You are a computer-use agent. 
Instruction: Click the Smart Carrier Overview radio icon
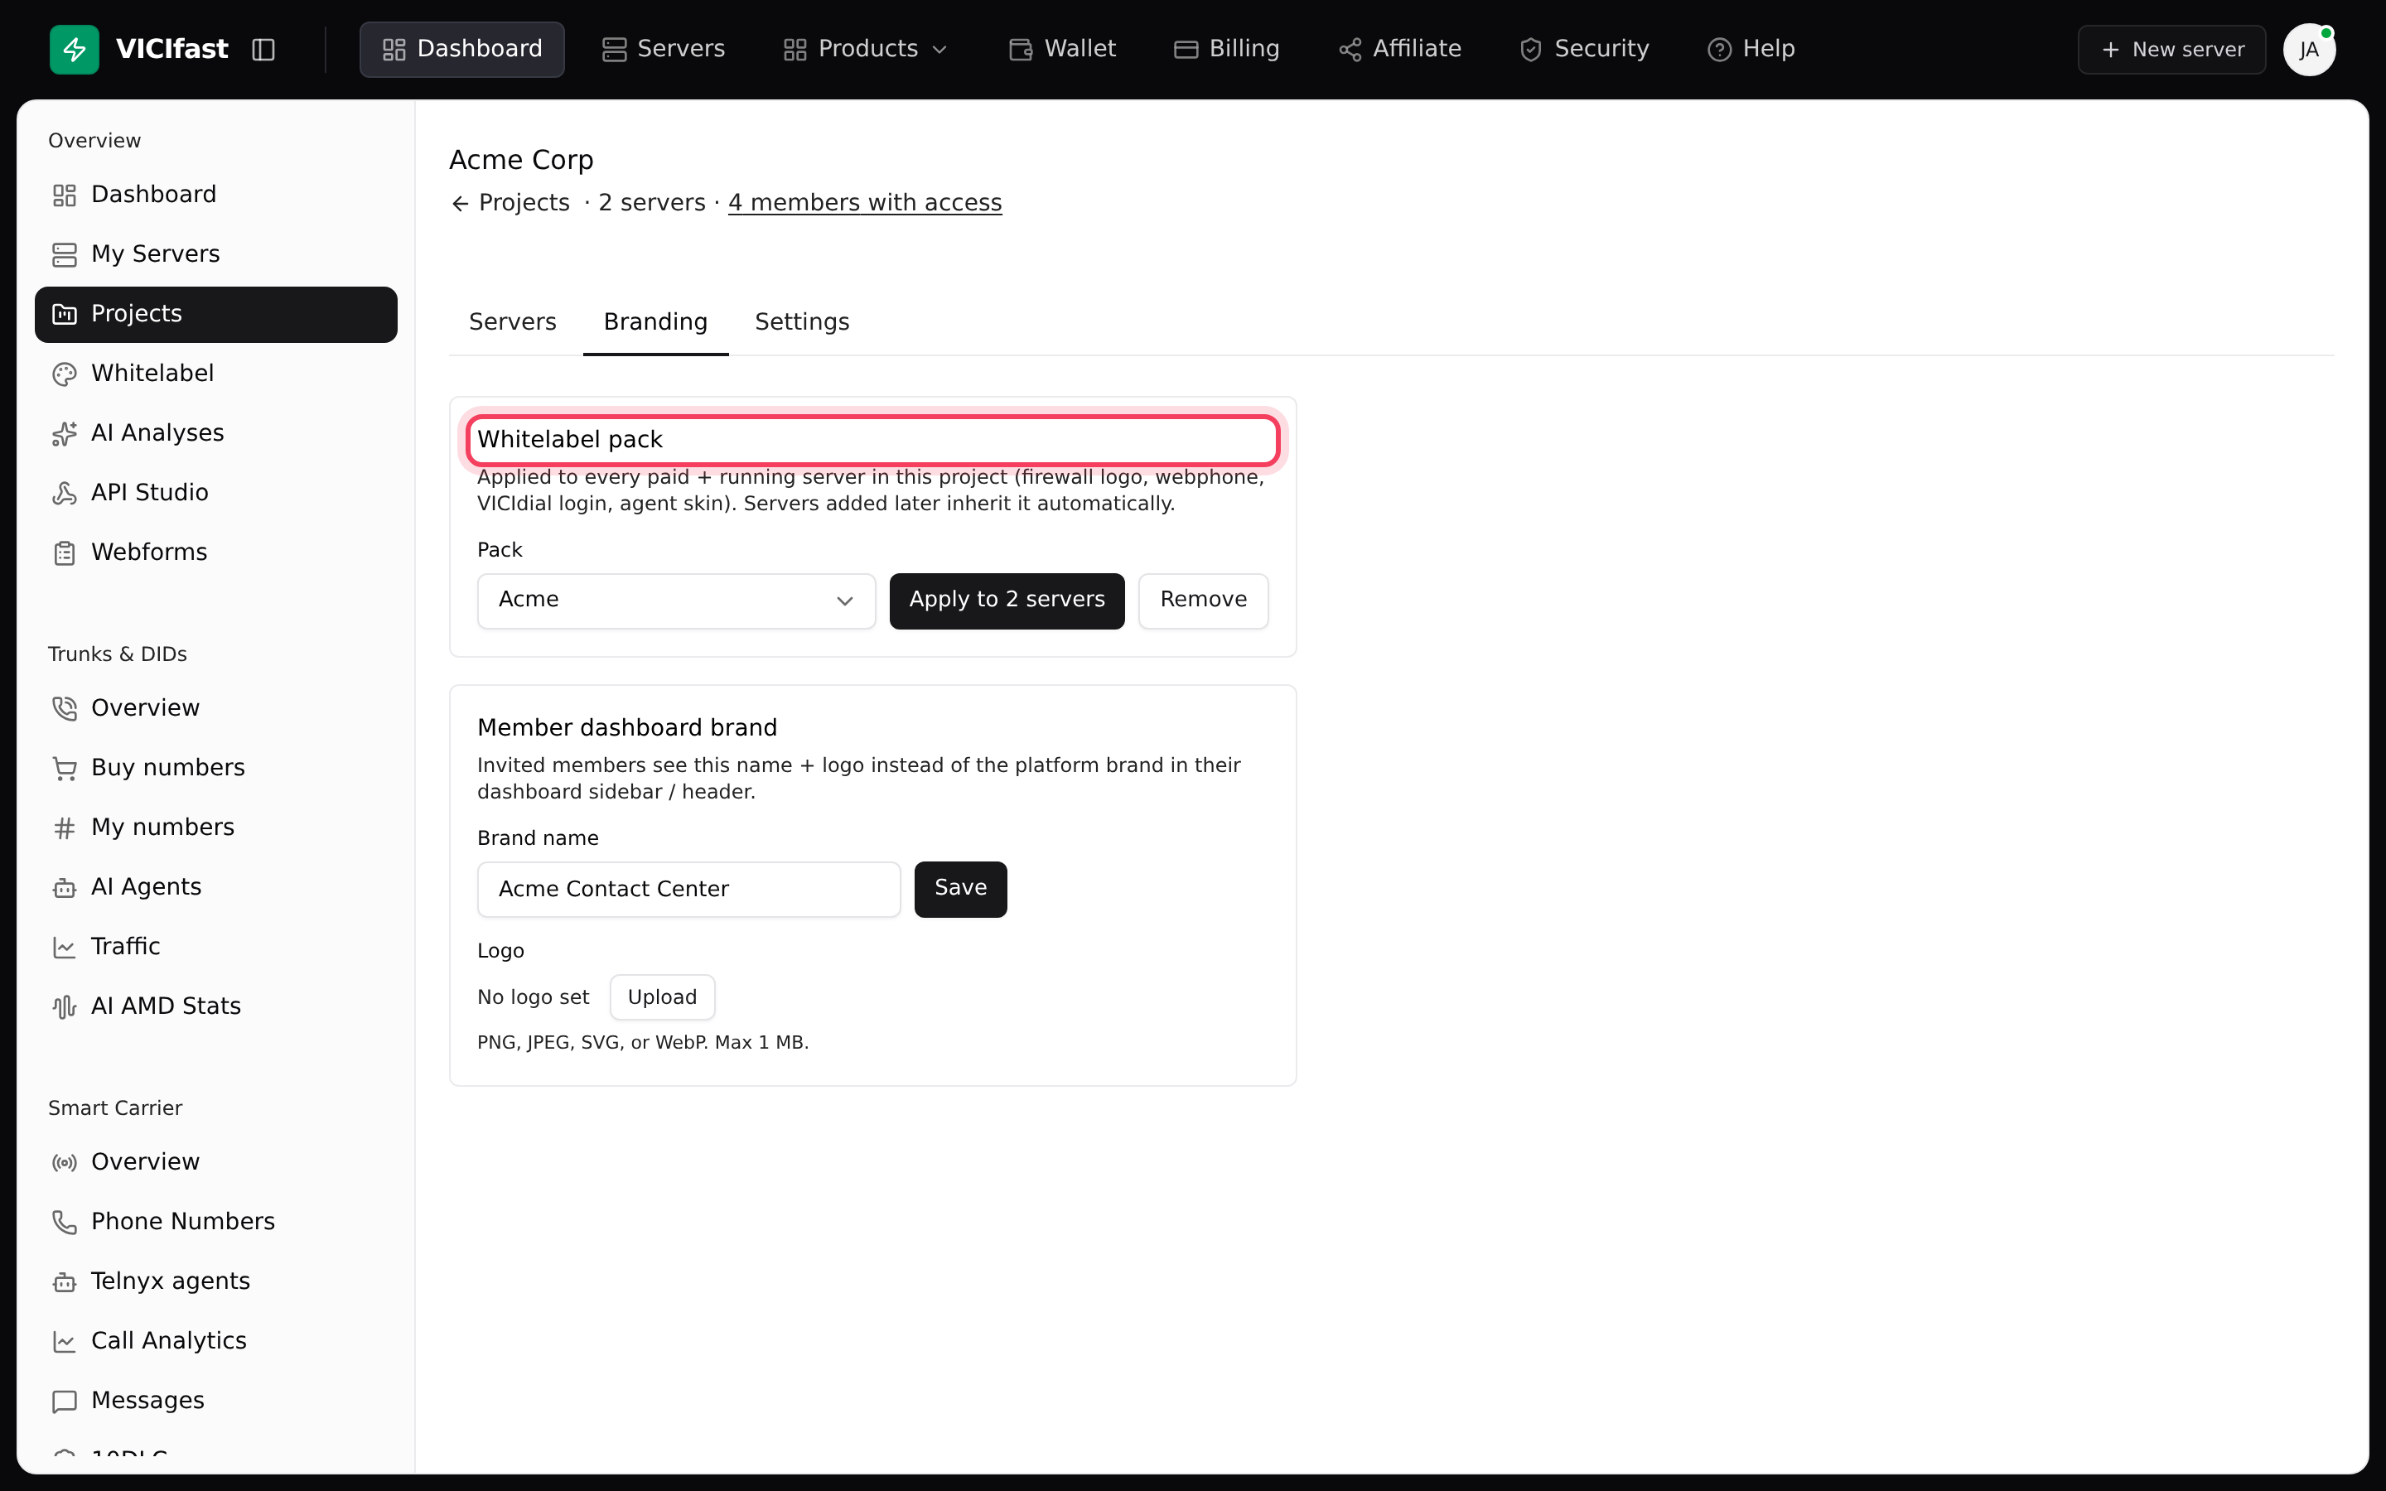(64, 1163)
